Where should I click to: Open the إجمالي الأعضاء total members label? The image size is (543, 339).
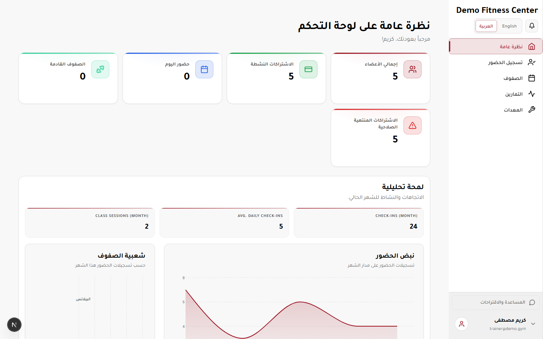[x=381, y=64]
